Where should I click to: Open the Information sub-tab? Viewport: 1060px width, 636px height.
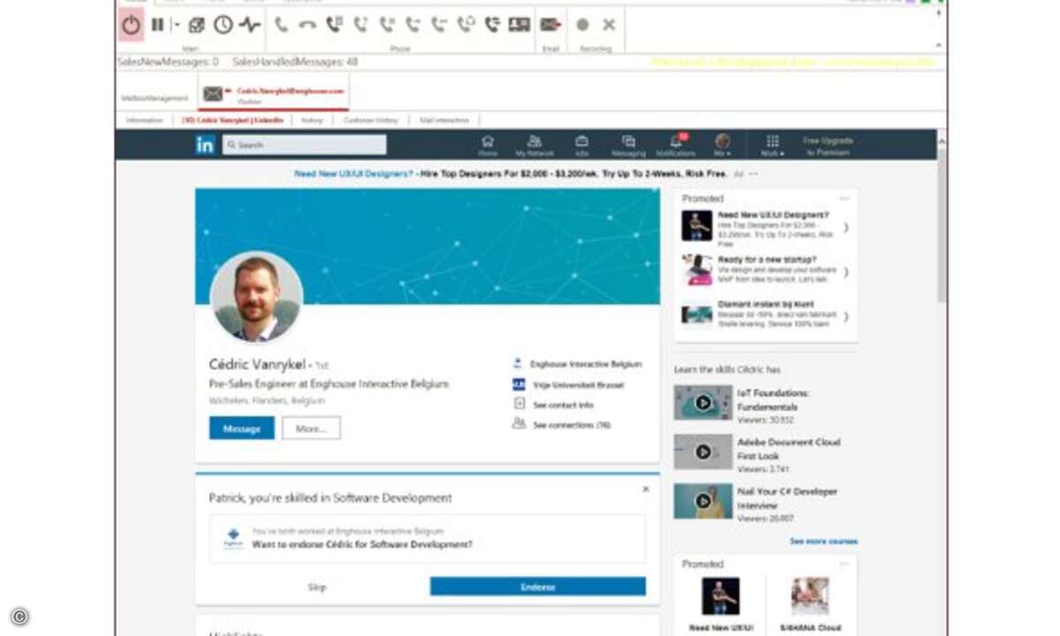point(145,120)
